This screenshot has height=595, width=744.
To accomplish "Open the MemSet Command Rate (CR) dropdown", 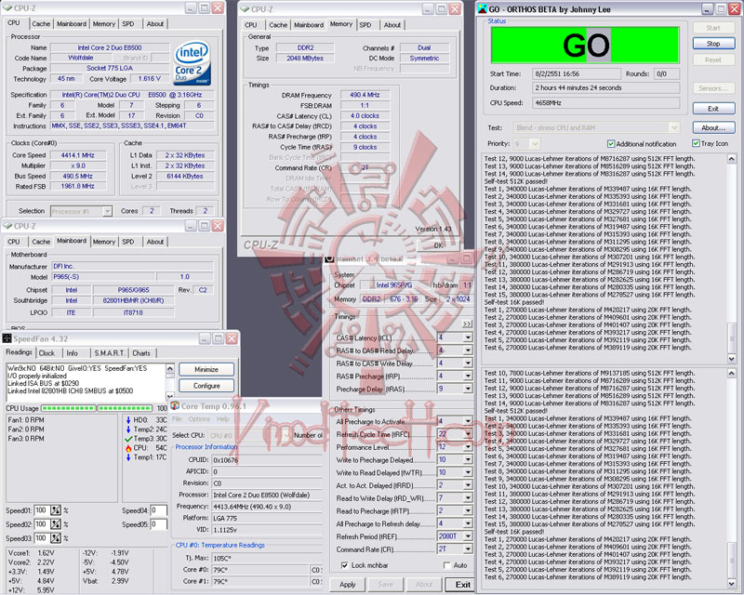I will 468,549.
